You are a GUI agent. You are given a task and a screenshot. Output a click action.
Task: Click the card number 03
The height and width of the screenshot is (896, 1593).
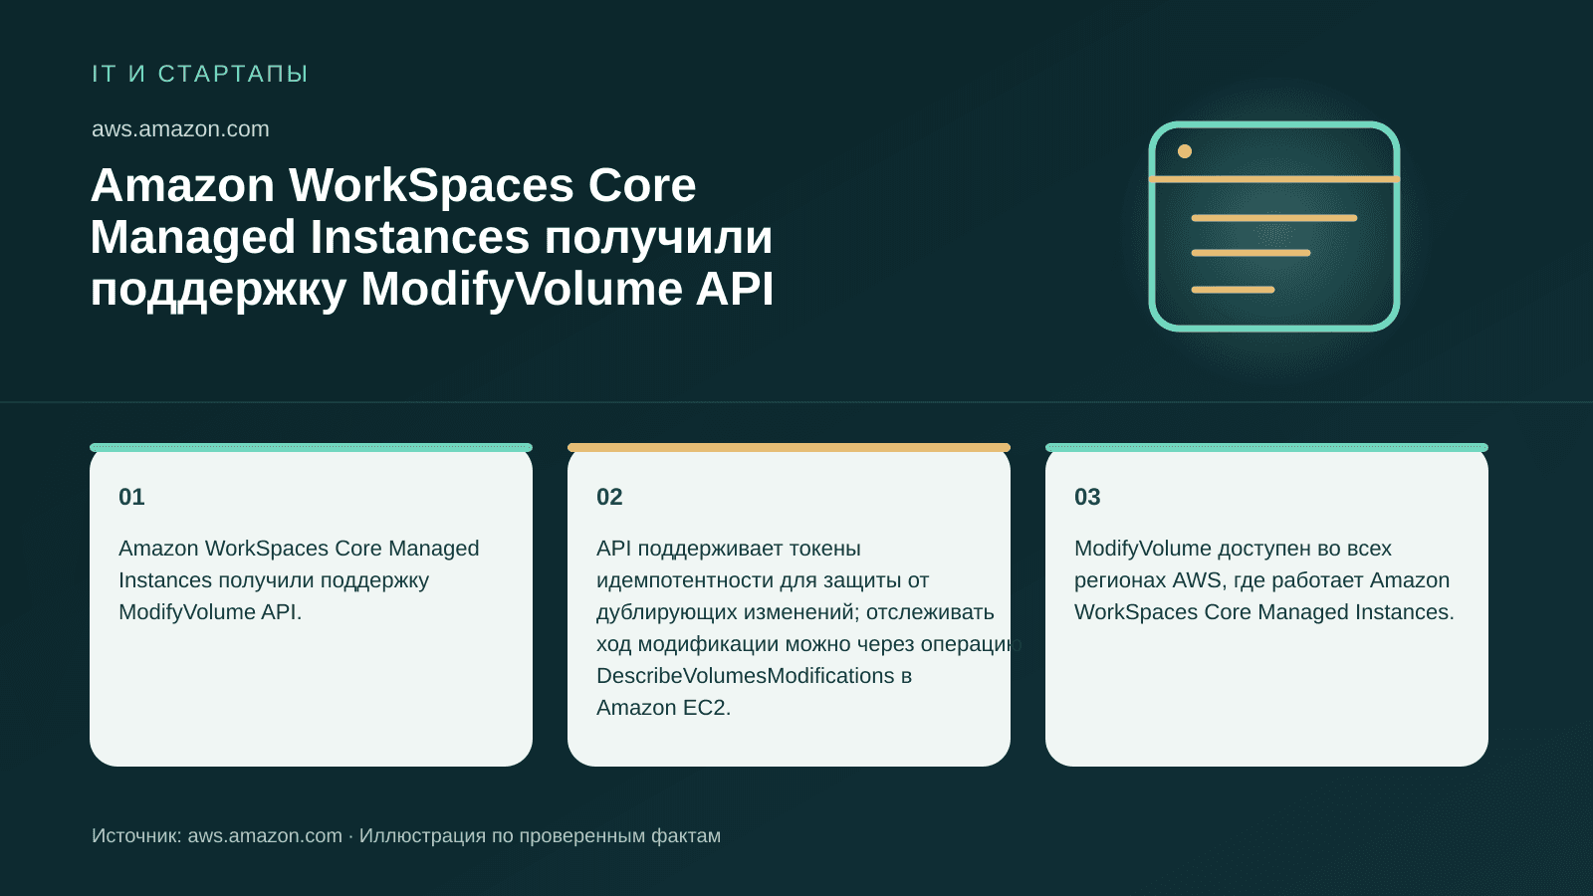(x=1087, y=497)
